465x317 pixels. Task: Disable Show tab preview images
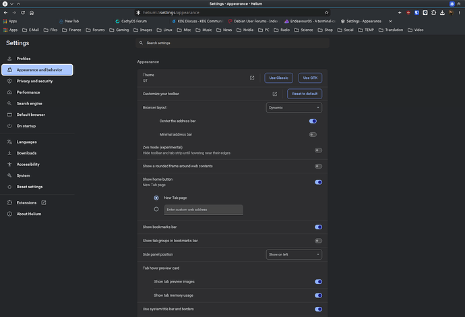point(318,282)
